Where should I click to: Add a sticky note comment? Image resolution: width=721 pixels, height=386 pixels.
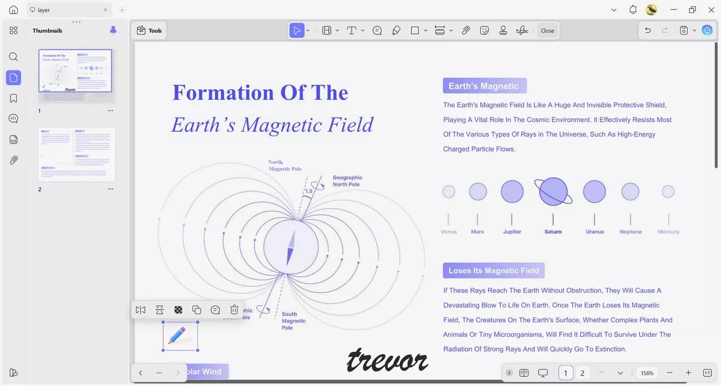[377, 30]
